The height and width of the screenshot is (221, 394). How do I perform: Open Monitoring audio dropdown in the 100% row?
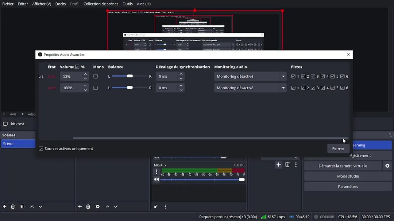coord(250,88)
